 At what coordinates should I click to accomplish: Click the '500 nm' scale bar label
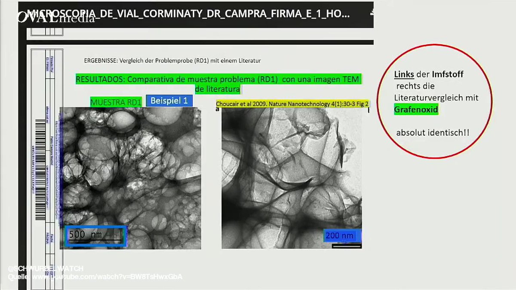coord(95,236)
